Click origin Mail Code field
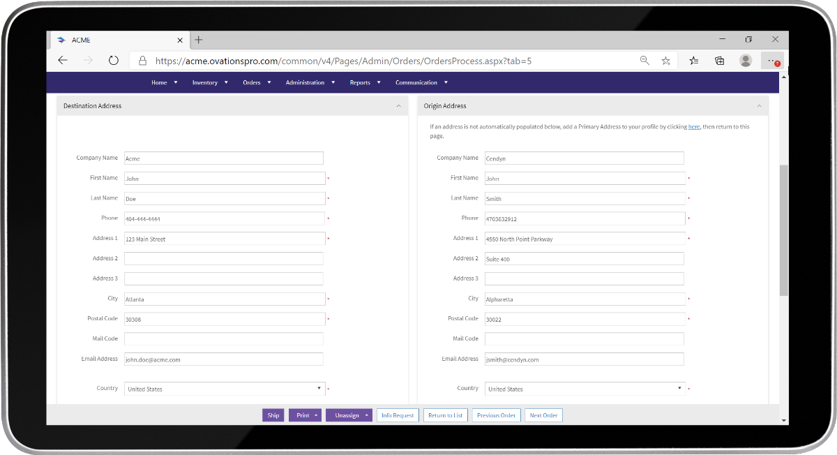This screenshot has height=455, width=837. pyautogui.click(x=585, y=339)
